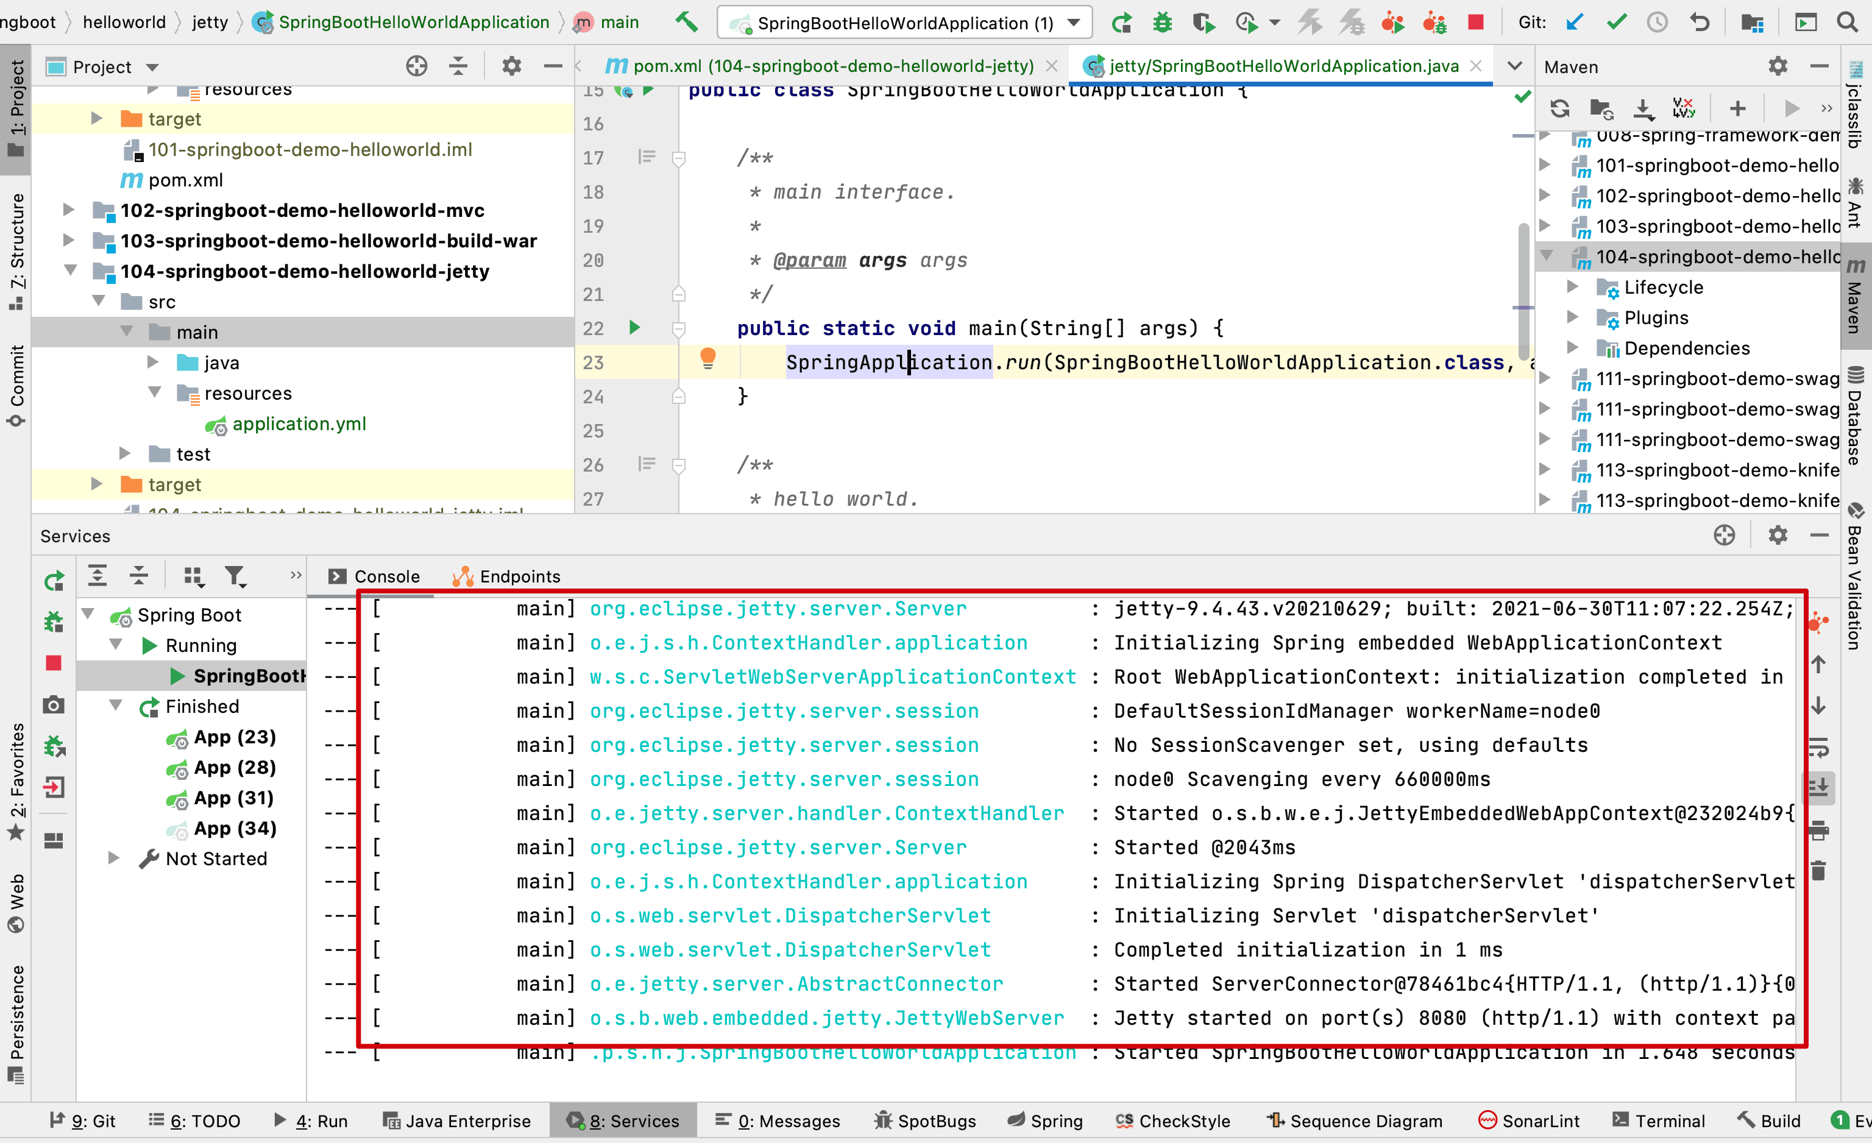The image size is (1872, 1143).
Task: Toggle soft-wrap in the console
Action: click(1818, 748)
